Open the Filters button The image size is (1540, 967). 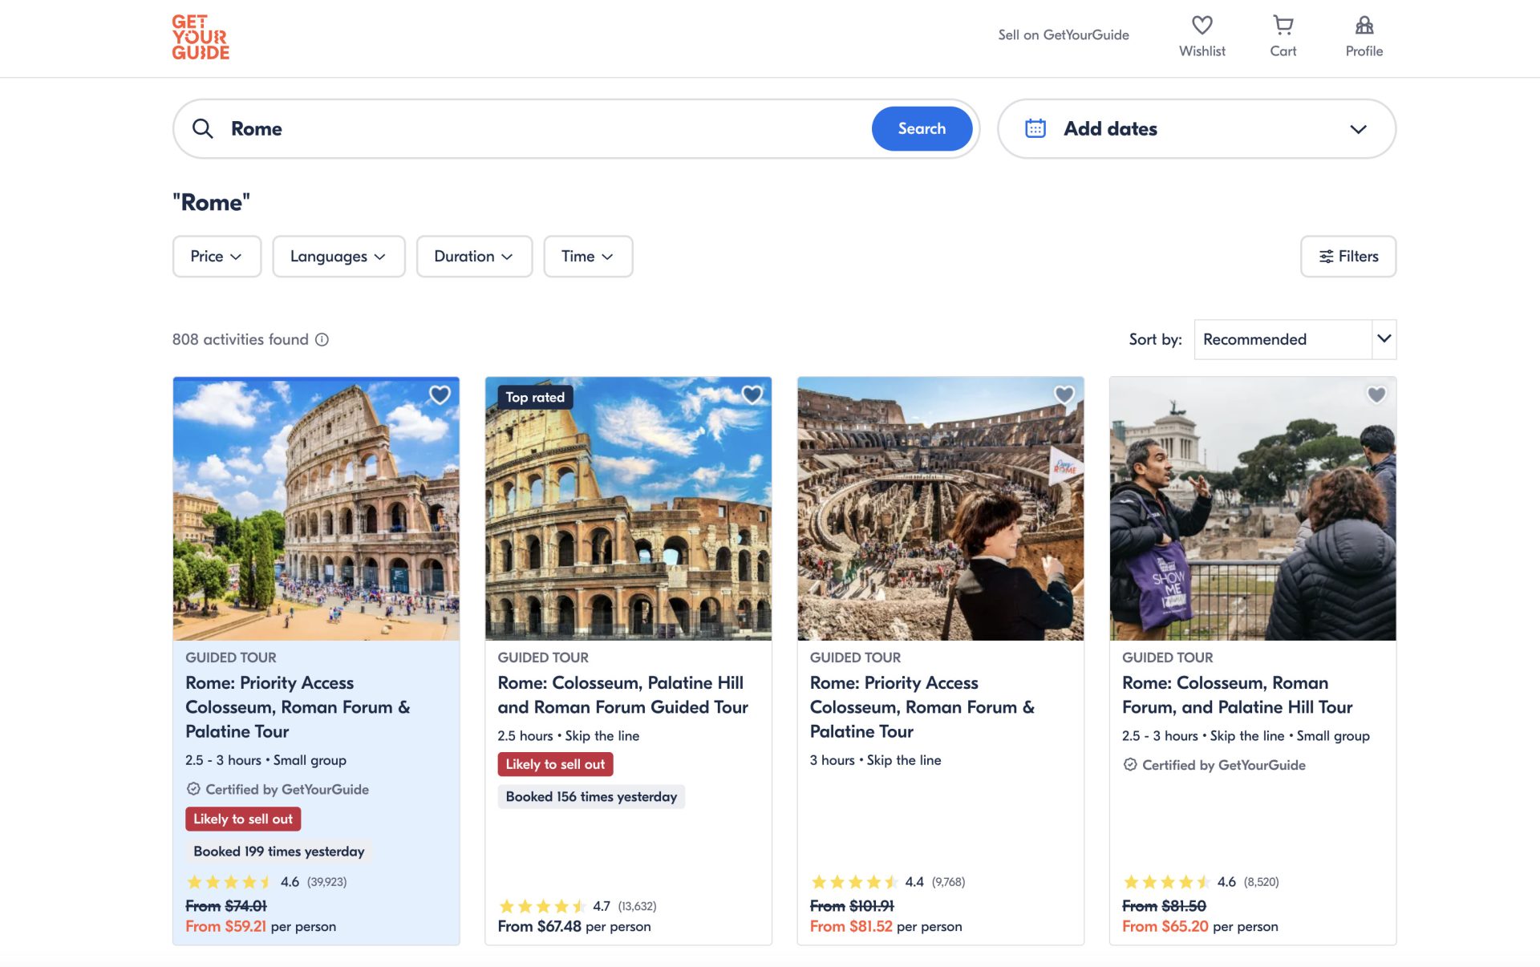[1347, 257]
